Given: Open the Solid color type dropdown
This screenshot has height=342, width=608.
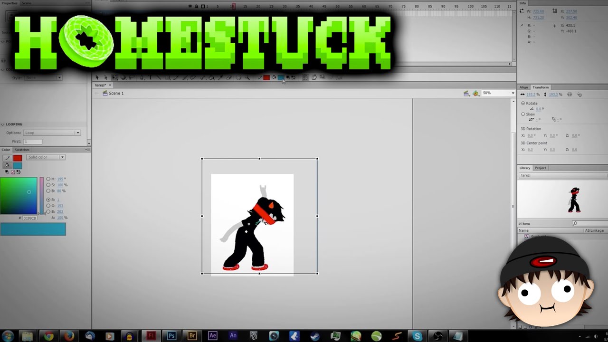Looking at the screenshot, I should pyautogui.click(x=46, y=157).
